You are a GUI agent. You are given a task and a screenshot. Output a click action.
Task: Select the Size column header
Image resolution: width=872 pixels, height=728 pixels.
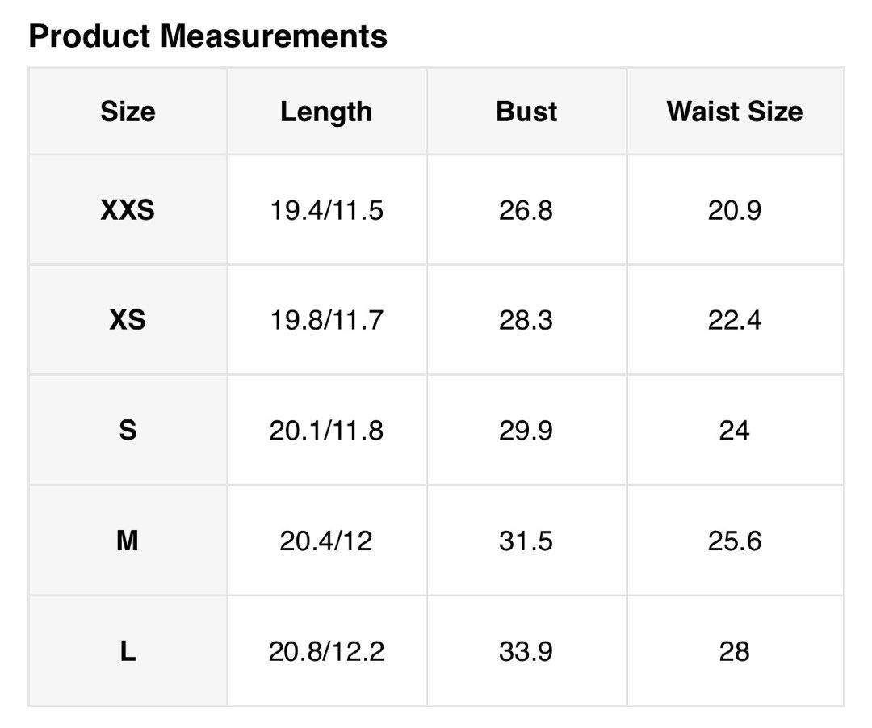click(128, 112)
